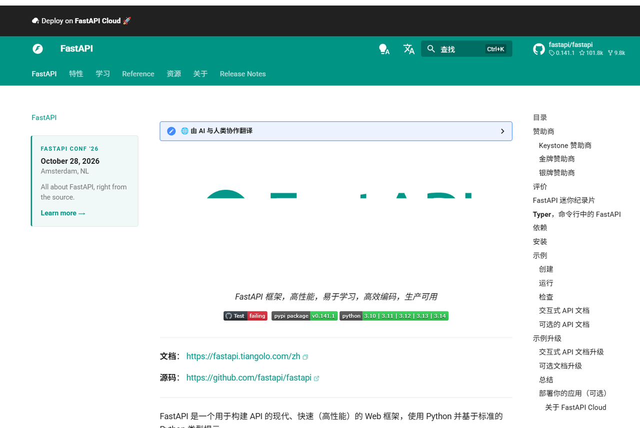Expand the AI translation notice chevron

click(502, 131)
